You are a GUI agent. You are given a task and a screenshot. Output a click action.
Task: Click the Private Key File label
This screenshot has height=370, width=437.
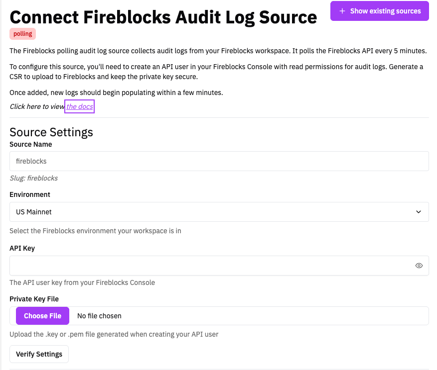pyautogui.click(x=34, y=299)
